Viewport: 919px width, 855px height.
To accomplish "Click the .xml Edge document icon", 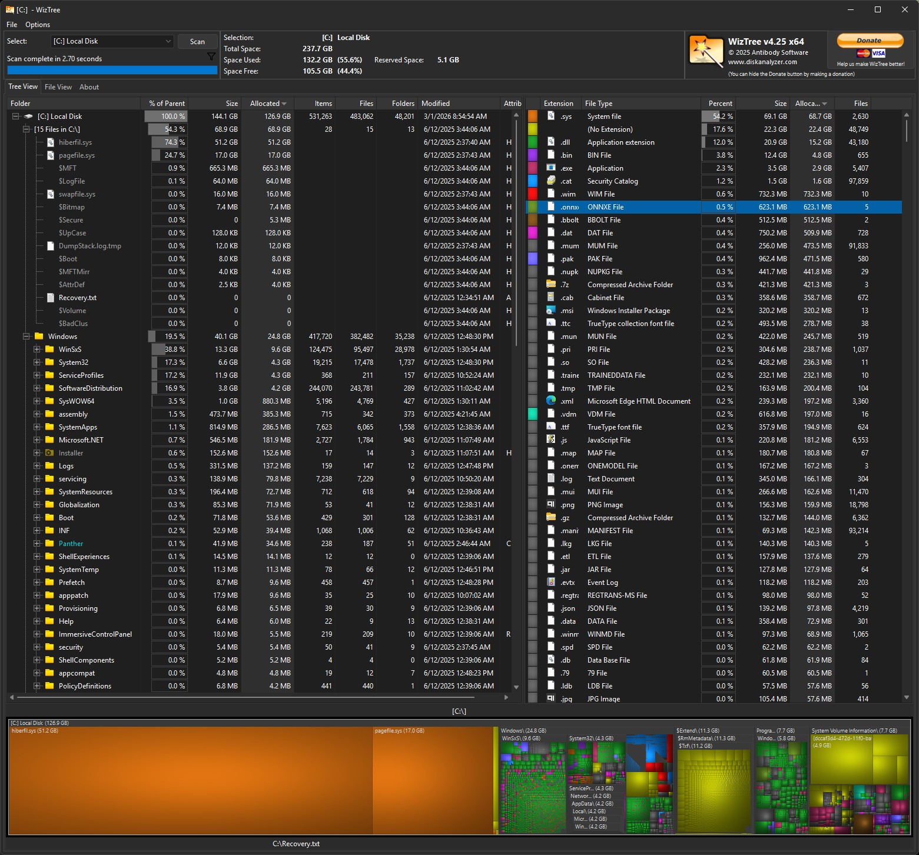I will pyautogui.click(x=551, y=401).
